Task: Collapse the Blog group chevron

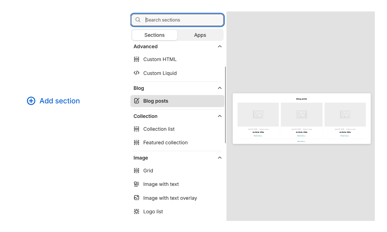Action: point(220,88)
